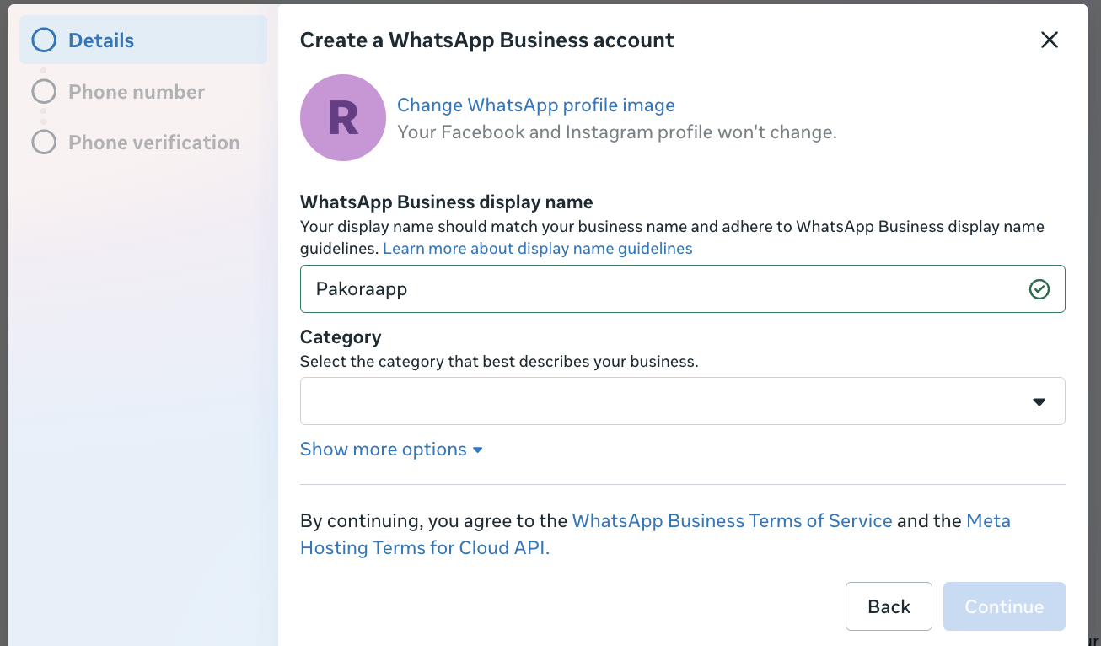Click the Phone number step circle
The image size is (1101, 646).
tap(44, 91)
